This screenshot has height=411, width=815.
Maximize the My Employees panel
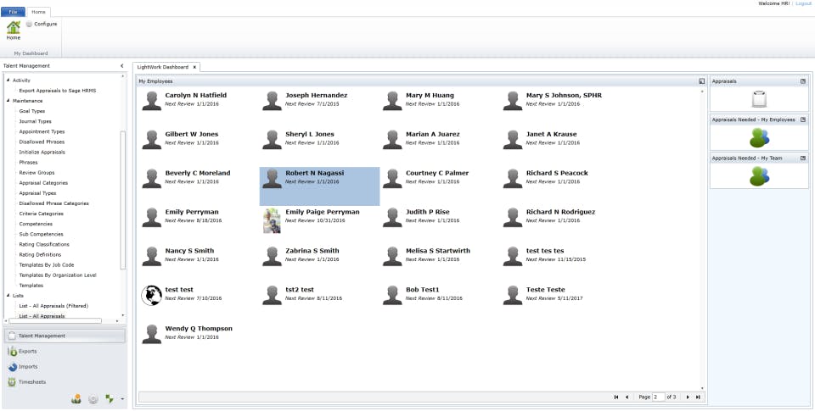coord(702,81)
